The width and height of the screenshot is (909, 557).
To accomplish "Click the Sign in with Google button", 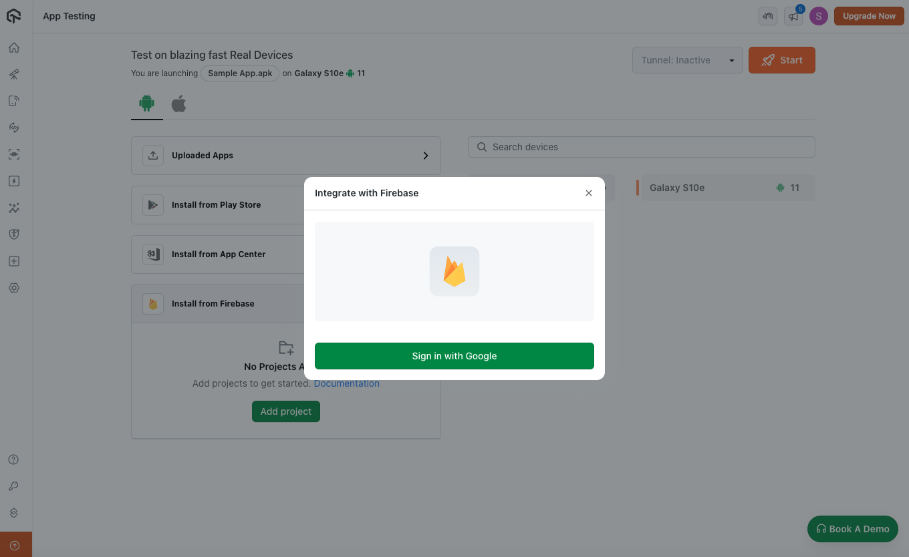I will click(x=454, y=356).
